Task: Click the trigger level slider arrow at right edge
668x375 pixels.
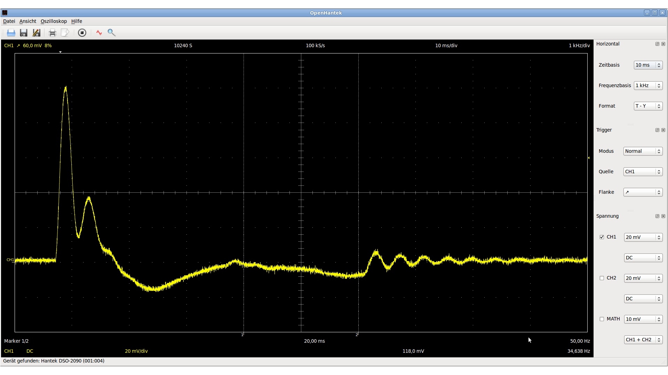Action: pos(589,158)
